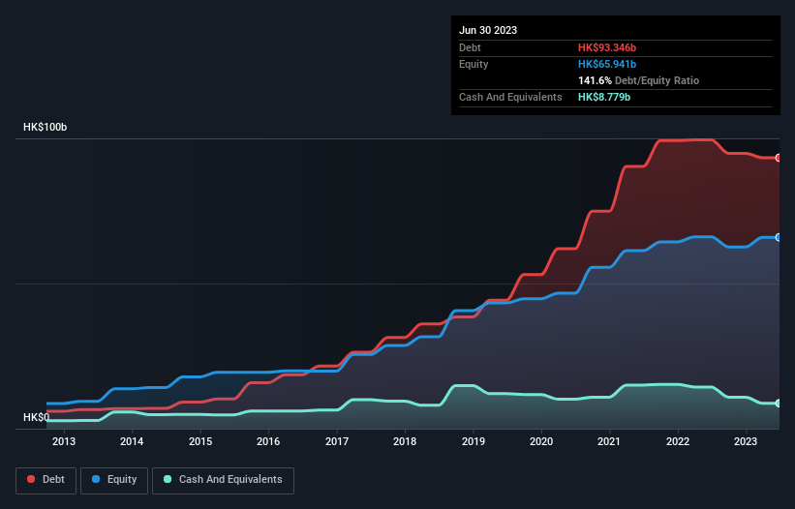Click the HK$65.941b equity value
The height and width of the screenshot is (509, 795).
tap(607, 64)
